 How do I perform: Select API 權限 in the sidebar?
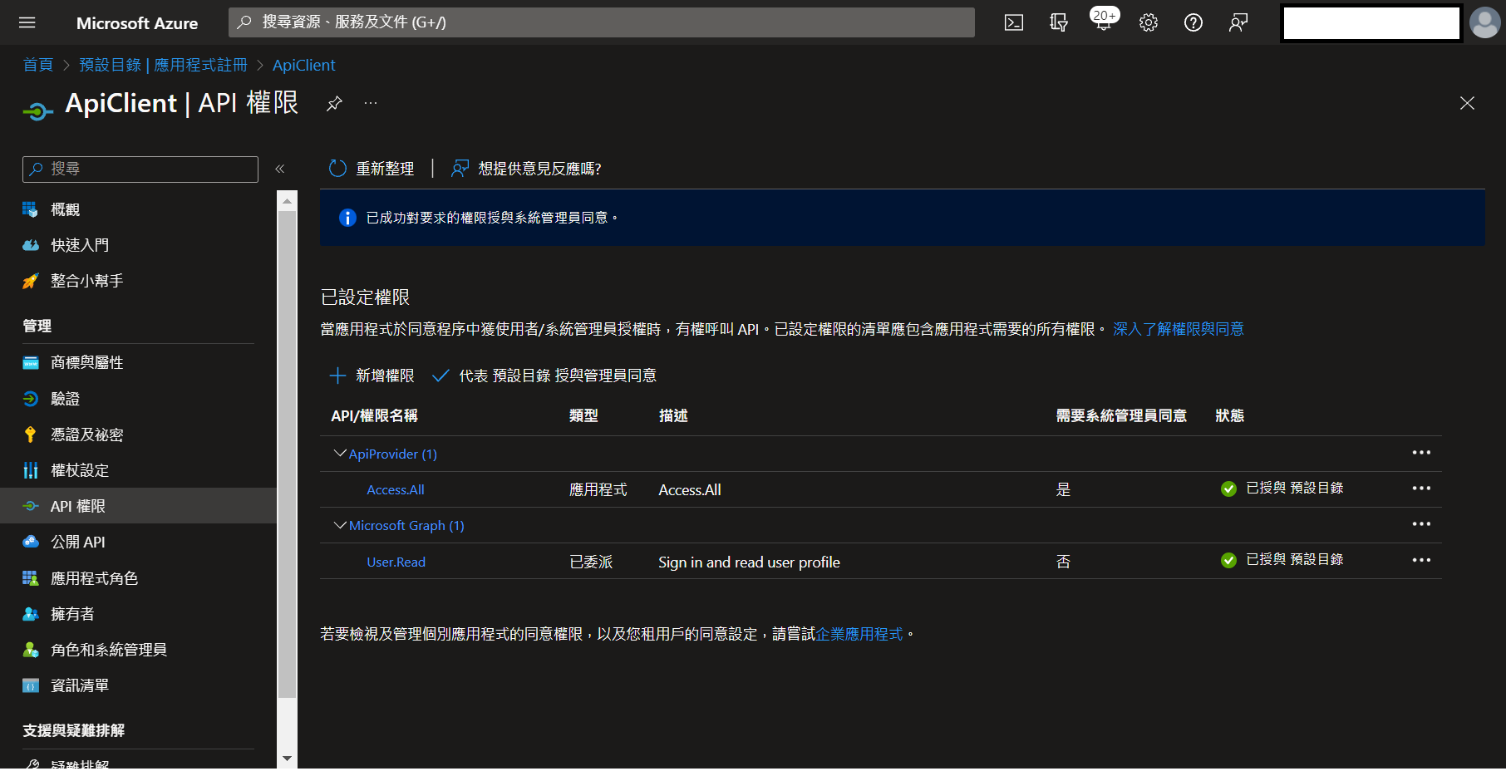pyautogui.click(x=138, y=506)
